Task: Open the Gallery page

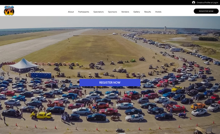Action: [x=137, y=12]
